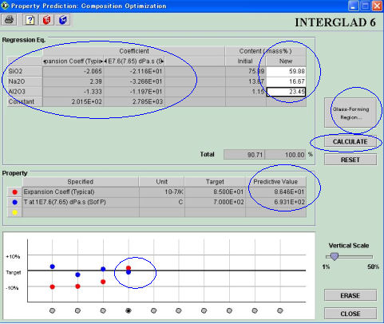
Task: Click the Initial content column header
Action: click(x=245, y=61)
